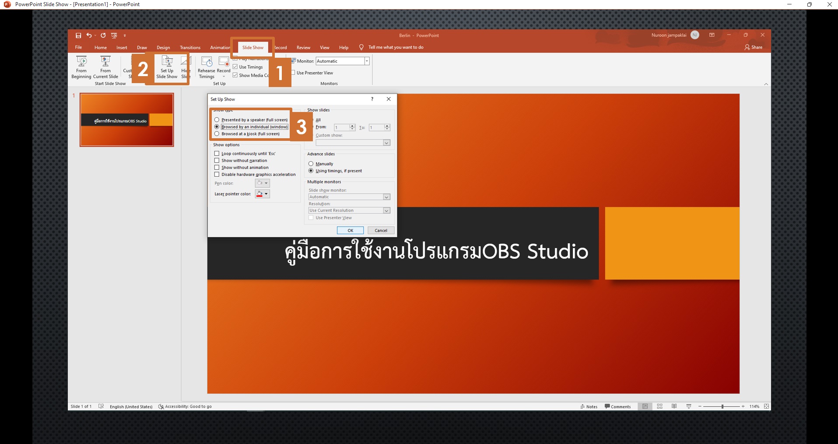The image size is (838, 444).
Task: Switch to the Draw tab
Action: (142, 47)
